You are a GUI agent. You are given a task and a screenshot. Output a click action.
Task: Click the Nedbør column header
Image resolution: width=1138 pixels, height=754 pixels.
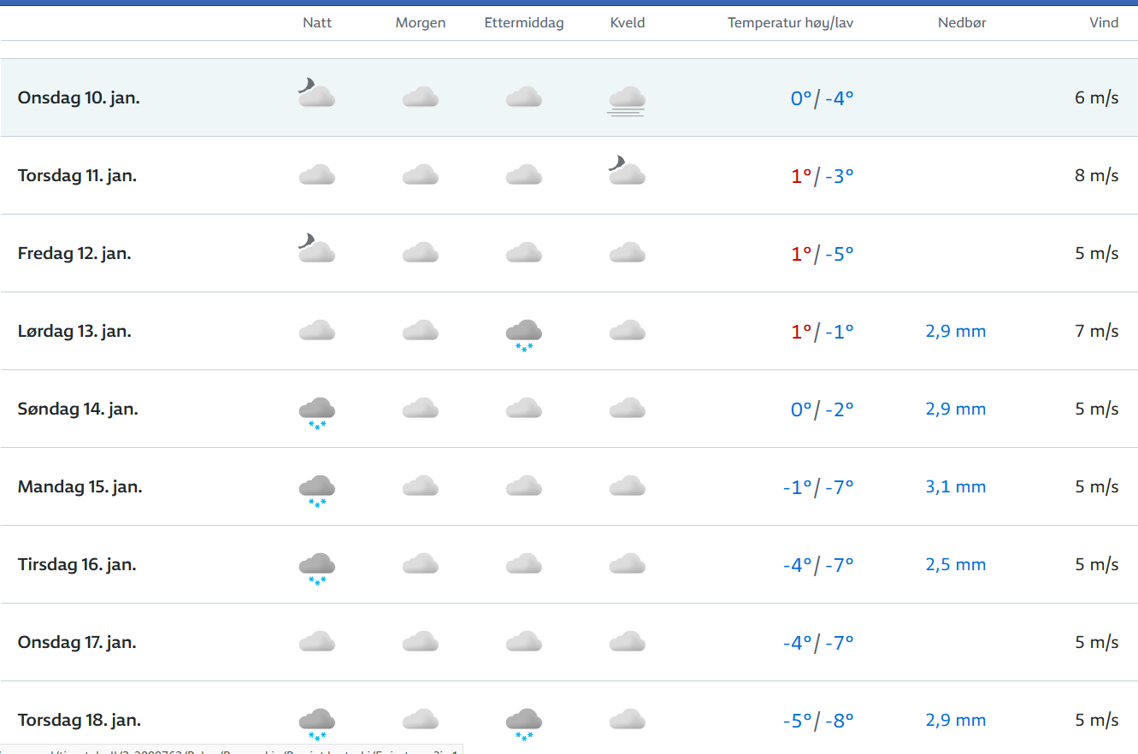[962, 23]
